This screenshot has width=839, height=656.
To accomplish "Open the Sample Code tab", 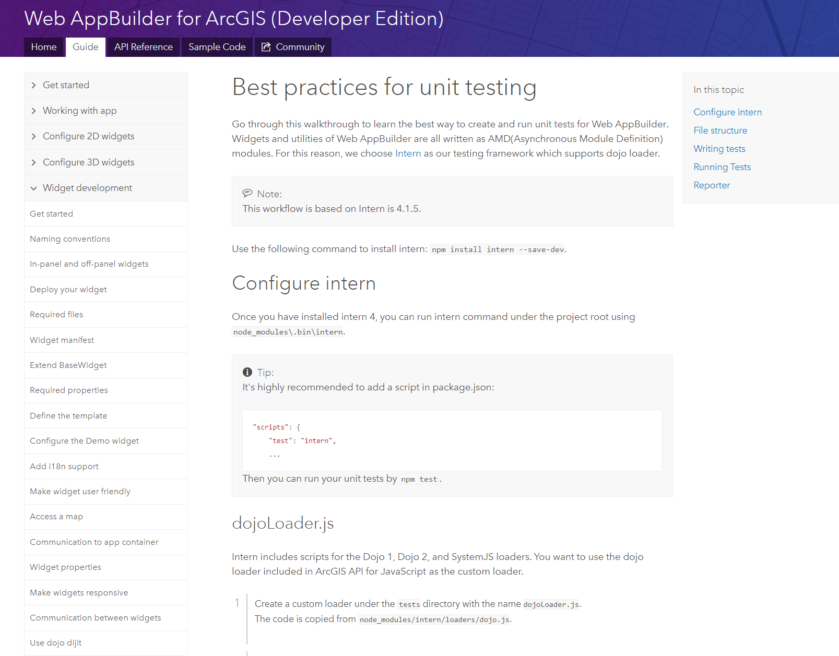I will pyautogui.click(x=217, y=47).
